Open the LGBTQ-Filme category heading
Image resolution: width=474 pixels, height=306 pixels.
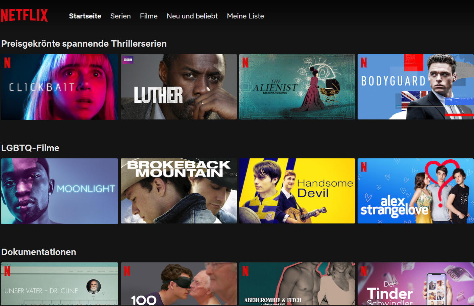coord(30,148)
